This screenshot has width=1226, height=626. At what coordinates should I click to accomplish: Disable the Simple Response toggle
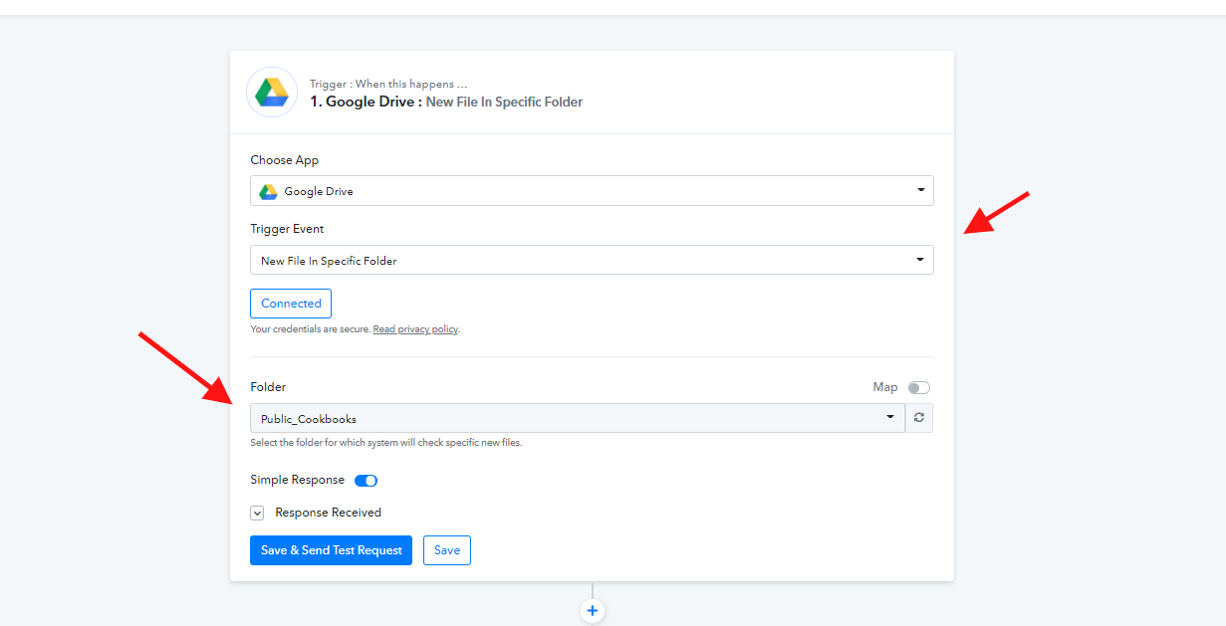366,481
